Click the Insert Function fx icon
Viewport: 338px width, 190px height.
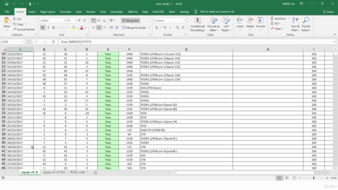tap(53, 42)
